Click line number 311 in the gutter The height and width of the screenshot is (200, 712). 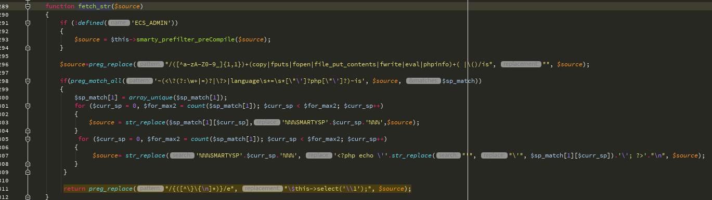tap(4, 189)
